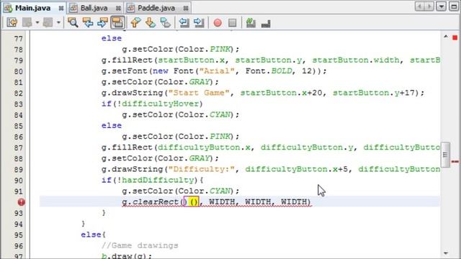
Task: Open the Forward history dropdown arrow
Action: 58,22
